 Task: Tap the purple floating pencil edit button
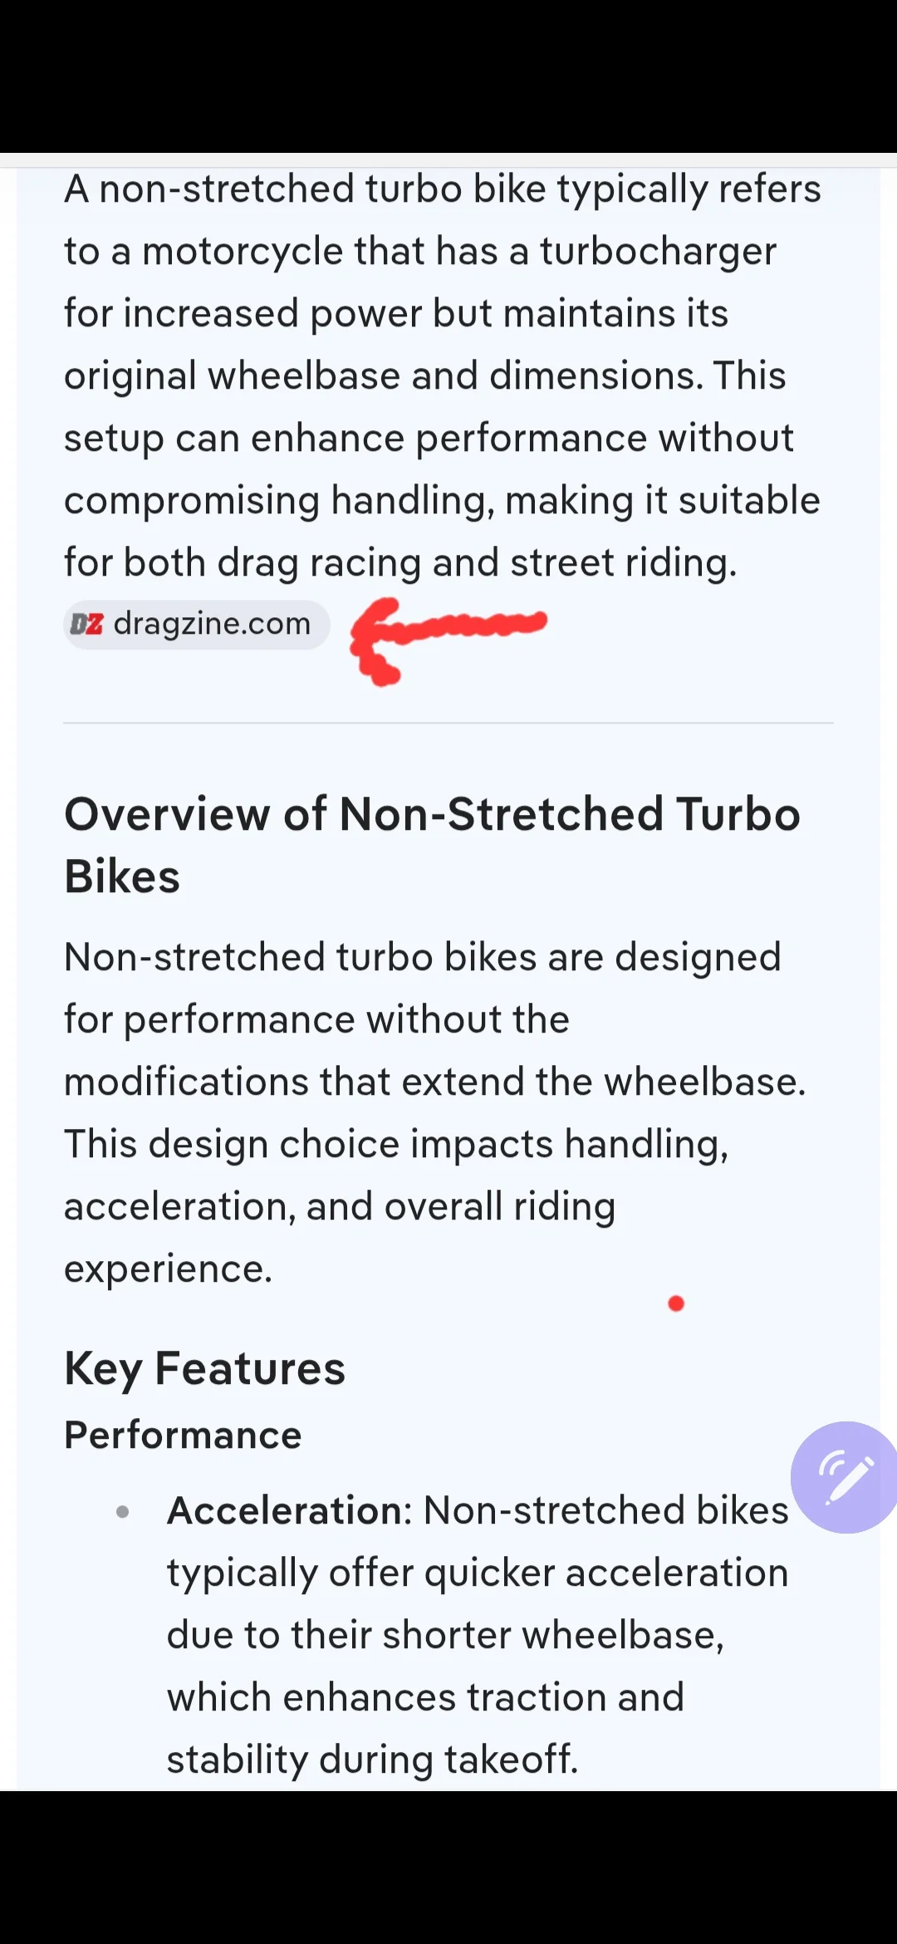(845, 1477)
